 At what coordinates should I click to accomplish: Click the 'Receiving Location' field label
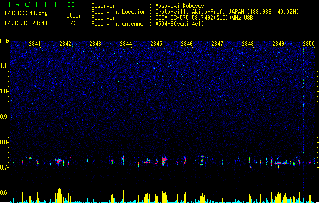pos(119,12)
